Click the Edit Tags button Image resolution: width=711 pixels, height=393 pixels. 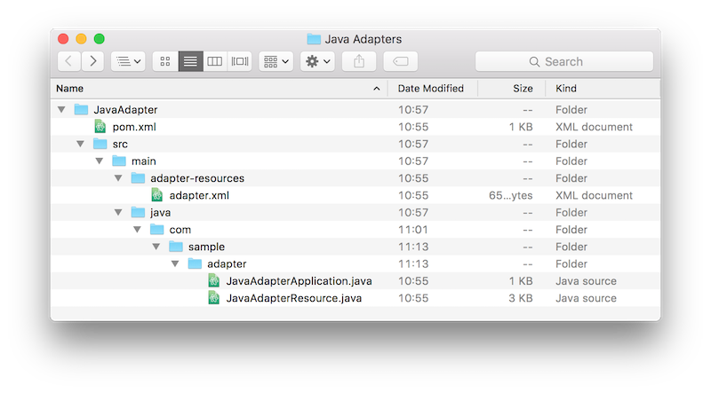click(x=400, y=61)
